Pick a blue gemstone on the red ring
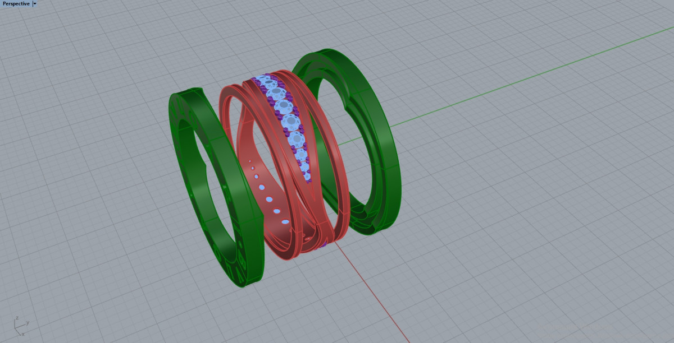 291,122
